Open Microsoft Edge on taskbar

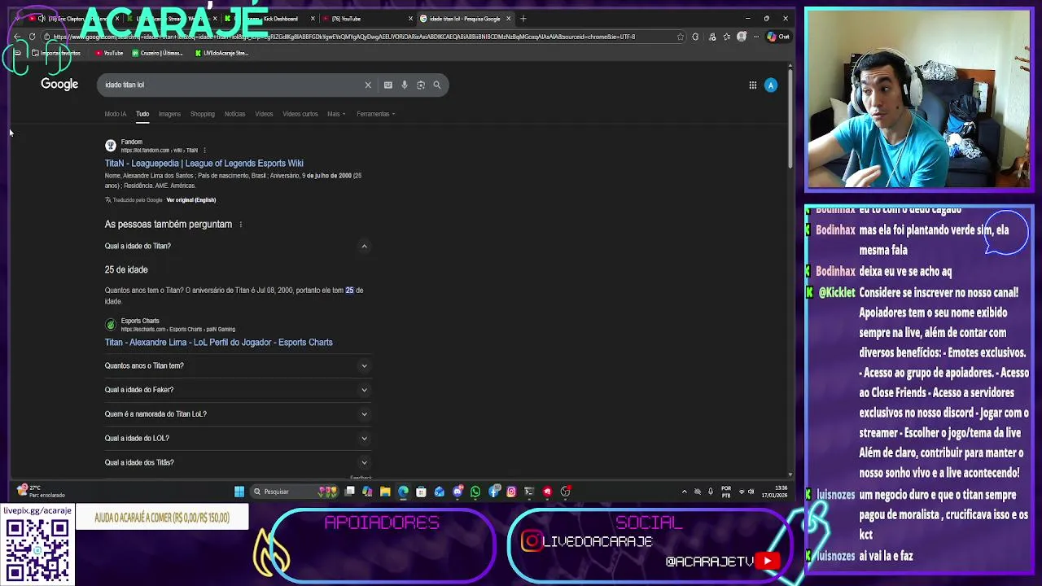pyautogui.click(x=403, y=492)
